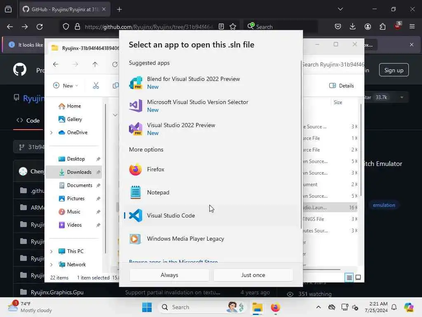The width and height of the screenshot is (422, 317).
Task: Expand the OneDrive tree node
Action: [x=52, y=132]
